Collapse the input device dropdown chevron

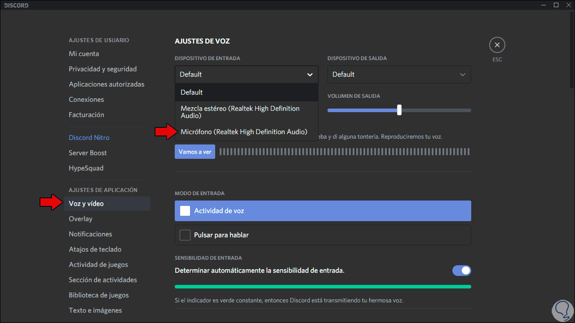(310, 74)
